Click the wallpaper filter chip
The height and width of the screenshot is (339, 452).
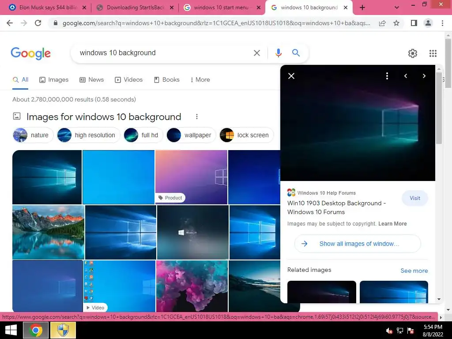pyautogui.click(x=191, y=135)
